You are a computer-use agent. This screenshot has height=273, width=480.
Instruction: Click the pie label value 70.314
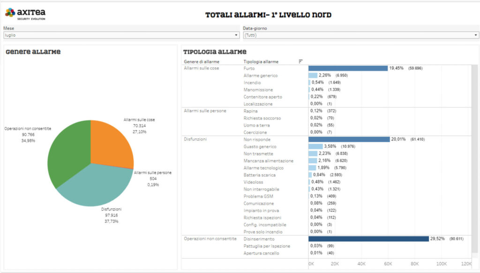[139, 126]
